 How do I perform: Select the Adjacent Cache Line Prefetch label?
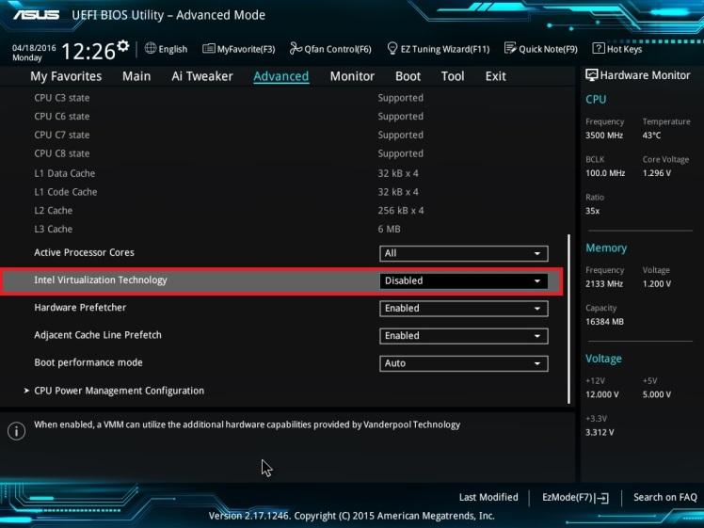click(98, 335)
